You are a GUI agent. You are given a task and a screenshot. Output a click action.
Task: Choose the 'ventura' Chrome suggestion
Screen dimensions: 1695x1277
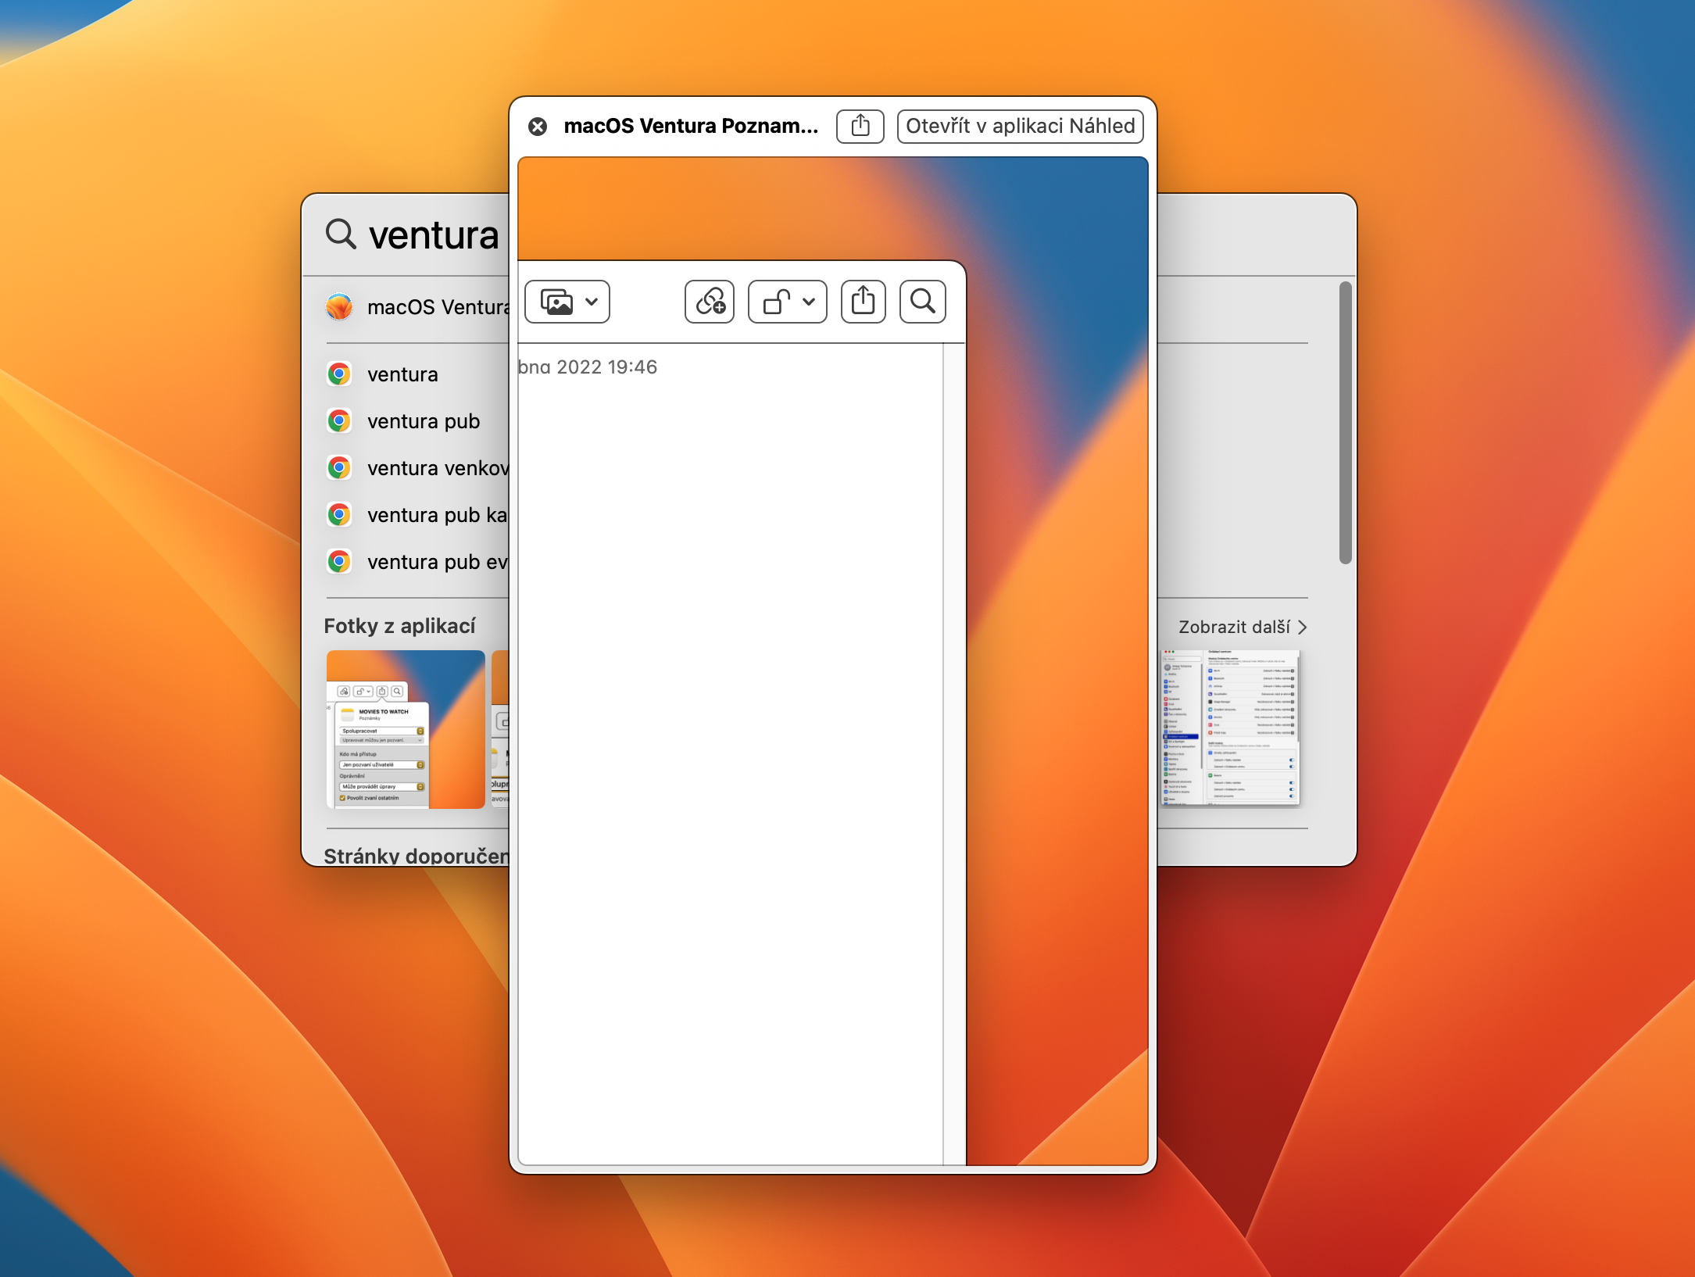(x=402, y=374)
